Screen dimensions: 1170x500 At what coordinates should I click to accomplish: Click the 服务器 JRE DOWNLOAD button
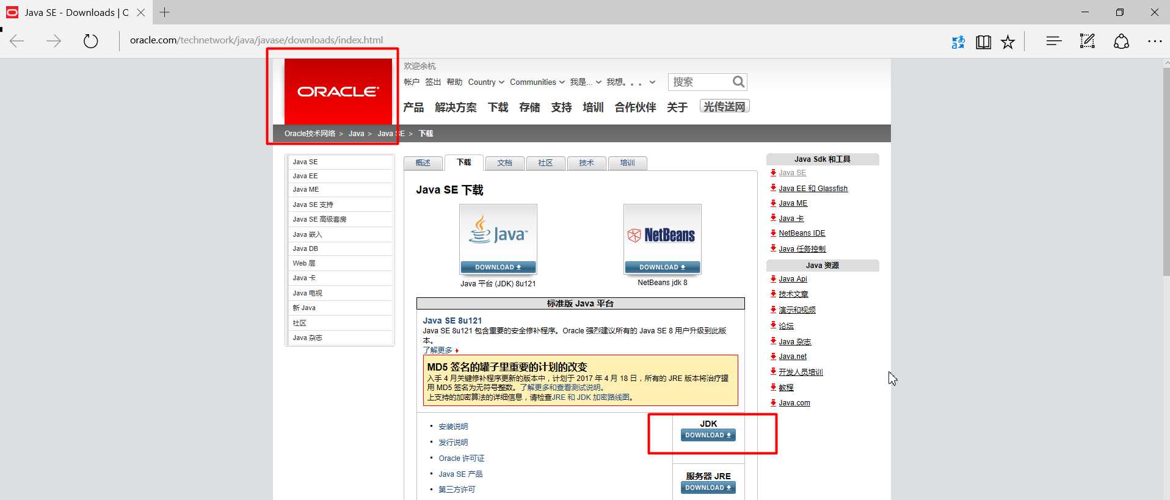pos(708,488)
